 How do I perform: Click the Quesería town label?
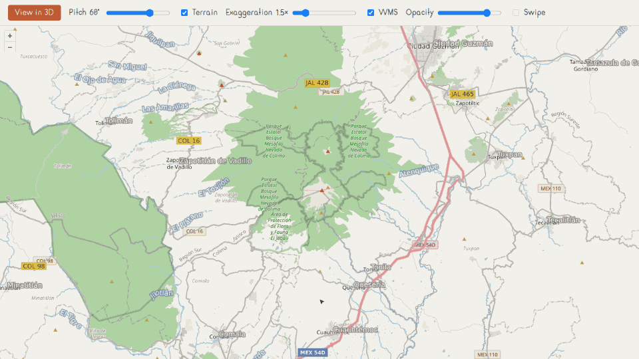[x=369, y=285]
